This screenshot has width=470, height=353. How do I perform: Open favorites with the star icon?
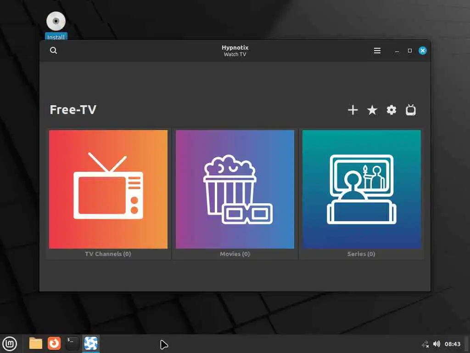coord(372,110)
